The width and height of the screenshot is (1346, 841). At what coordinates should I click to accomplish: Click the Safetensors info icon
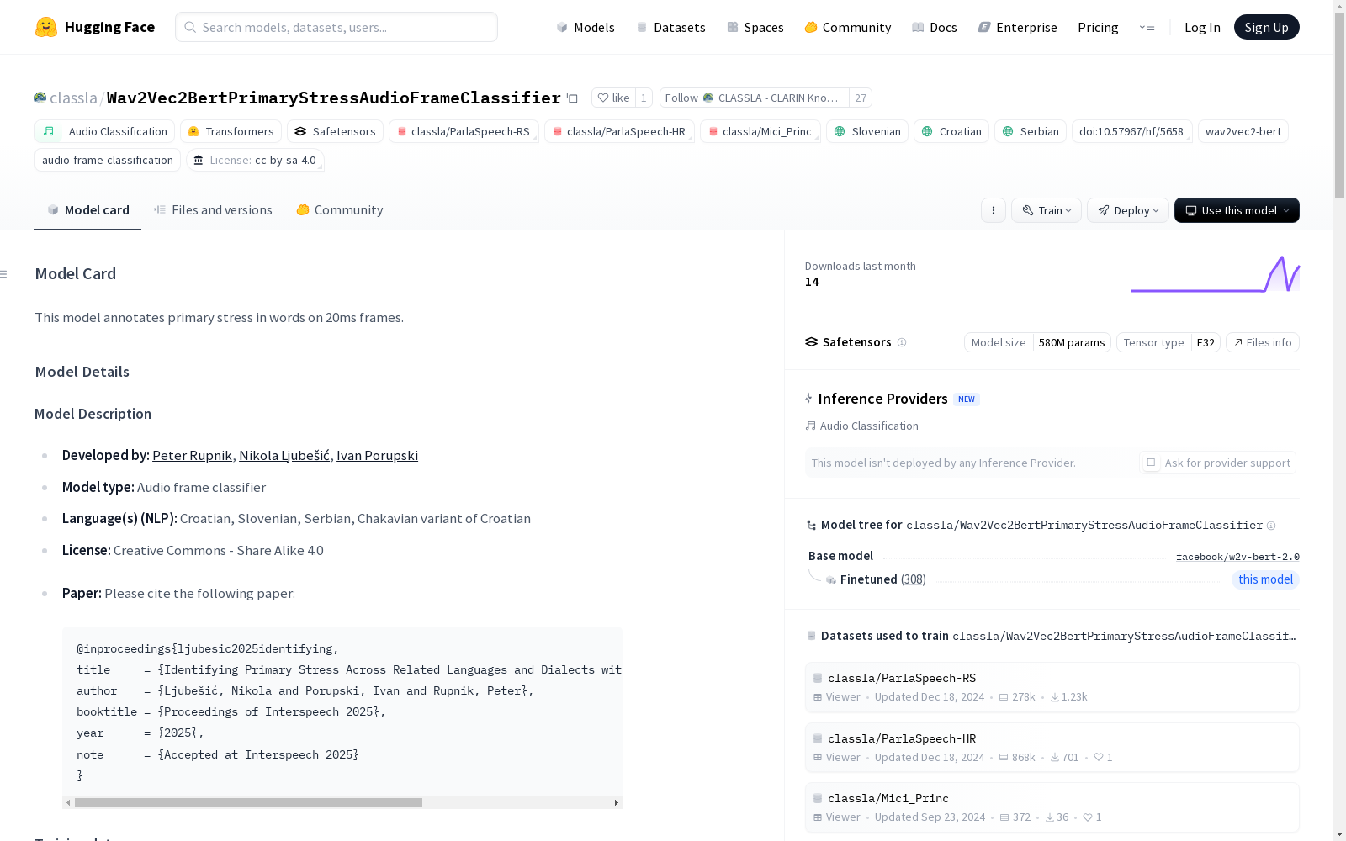click(902, 342)
